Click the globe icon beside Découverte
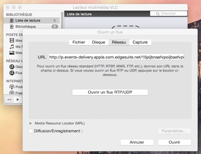 [x=12, y=67]
